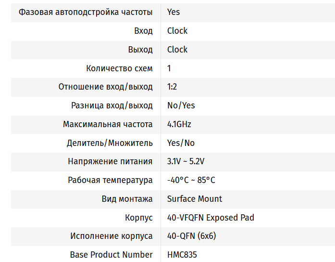
Task: Click the '3.1V ~ 5.2V' voltage value
Action: point(189,161)
